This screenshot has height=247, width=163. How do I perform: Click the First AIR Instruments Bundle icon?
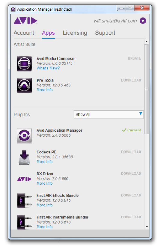click(x=24, y=222)
